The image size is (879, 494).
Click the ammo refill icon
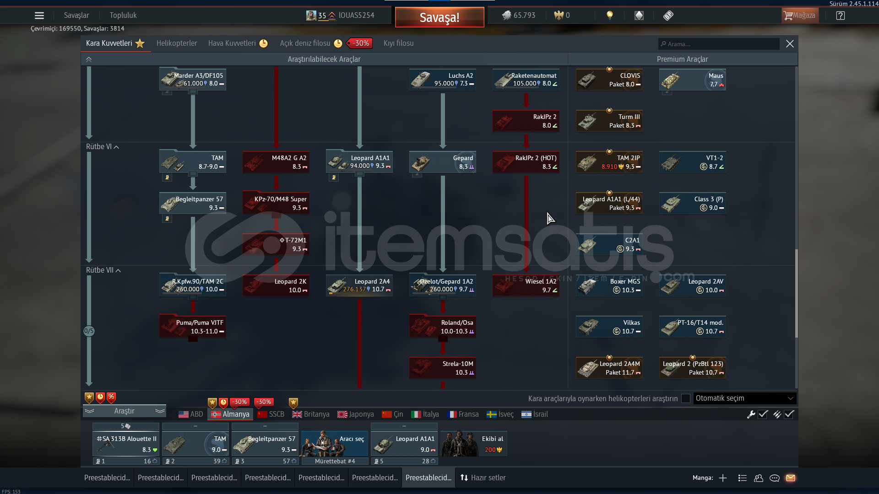coord(777,414)
